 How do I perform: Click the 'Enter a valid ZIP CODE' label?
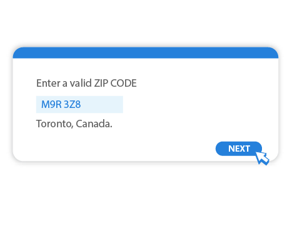coord(86,83)
